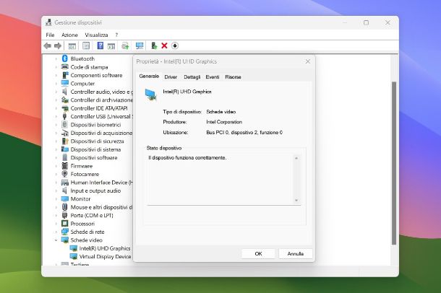Switch to the Risorse tab
The height and width of the screenshot is (293, 441).
pyautogui.click(x=233, y=76)
